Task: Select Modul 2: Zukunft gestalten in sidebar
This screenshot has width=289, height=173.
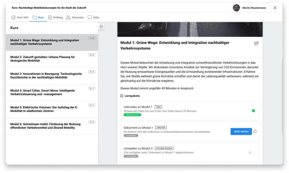Action: pos(43,59)
